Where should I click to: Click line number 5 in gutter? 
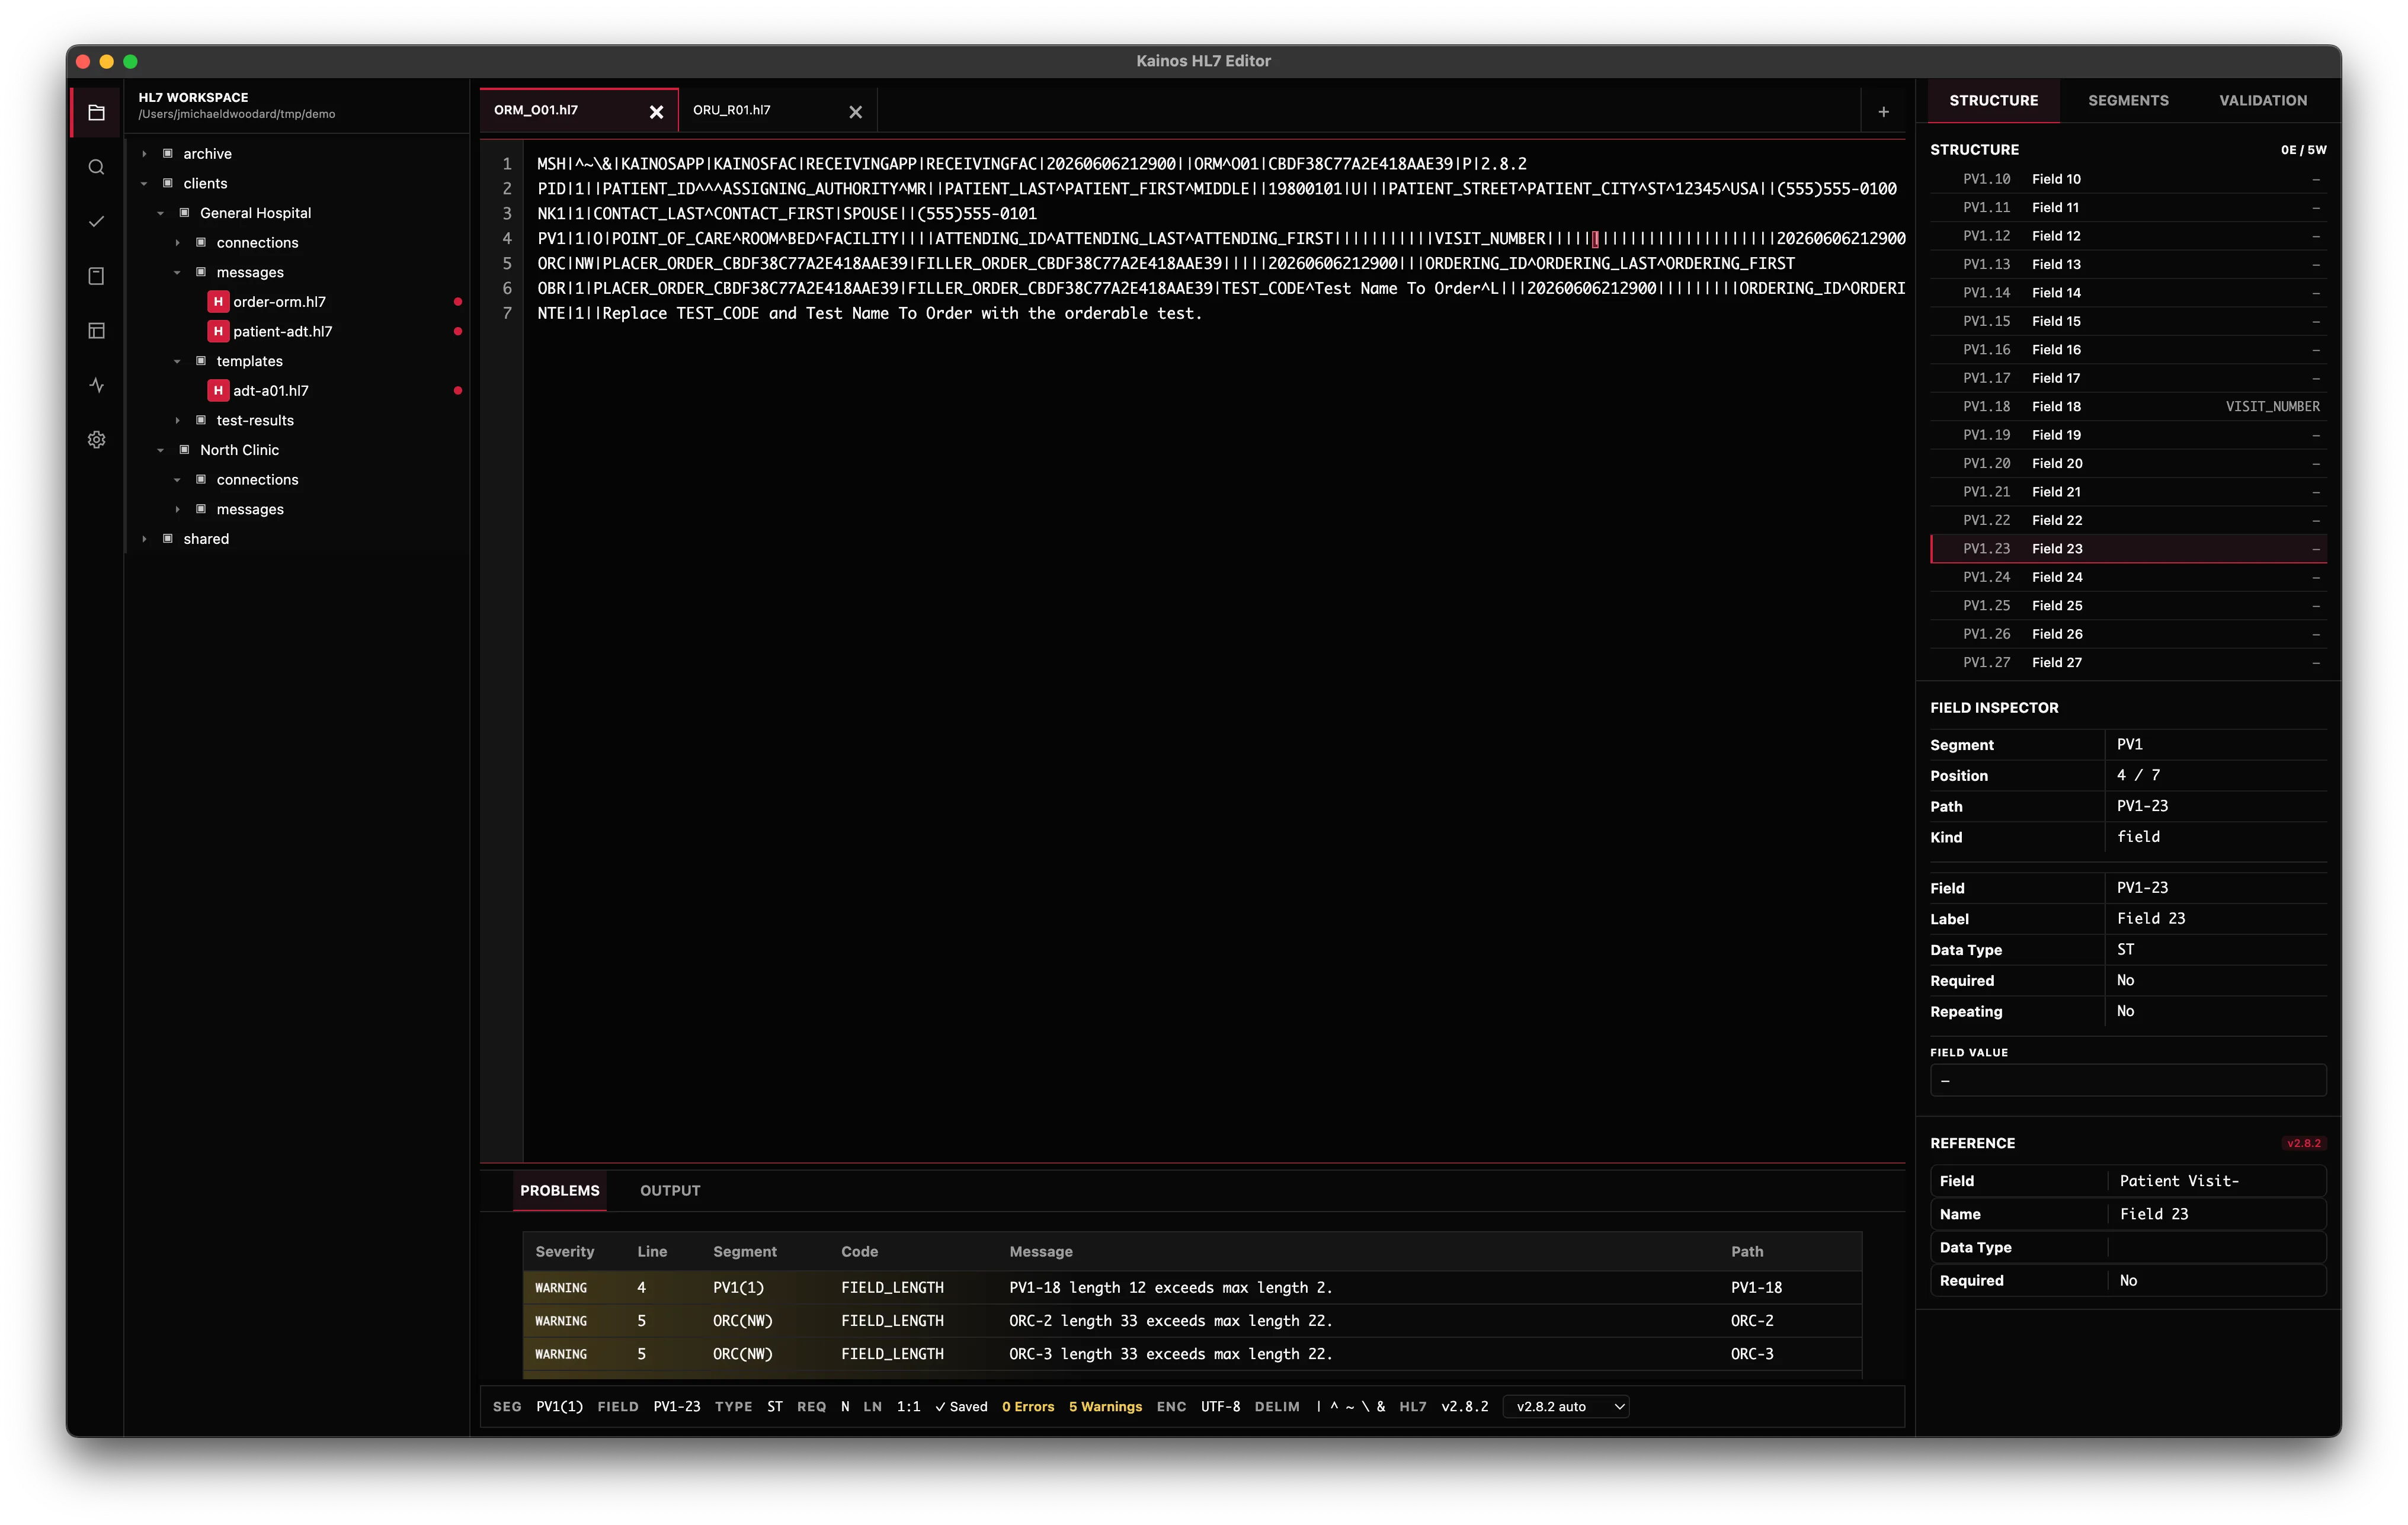tap(507, 263)
